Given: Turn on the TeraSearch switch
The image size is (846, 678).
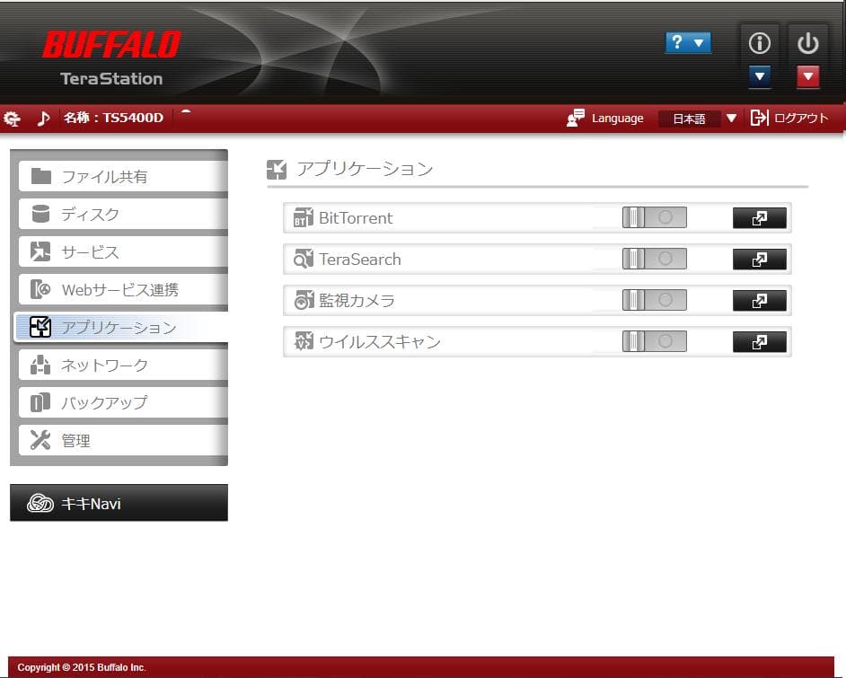Looking at the screenshot, I should (x=654, y=259).
